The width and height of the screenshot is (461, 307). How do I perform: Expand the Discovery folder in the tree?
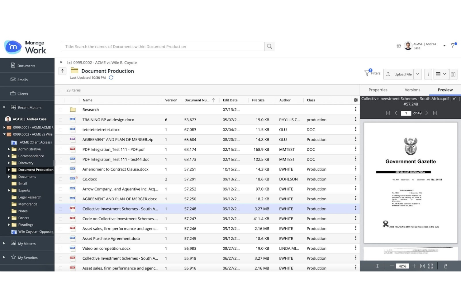[x=9, y=163]
